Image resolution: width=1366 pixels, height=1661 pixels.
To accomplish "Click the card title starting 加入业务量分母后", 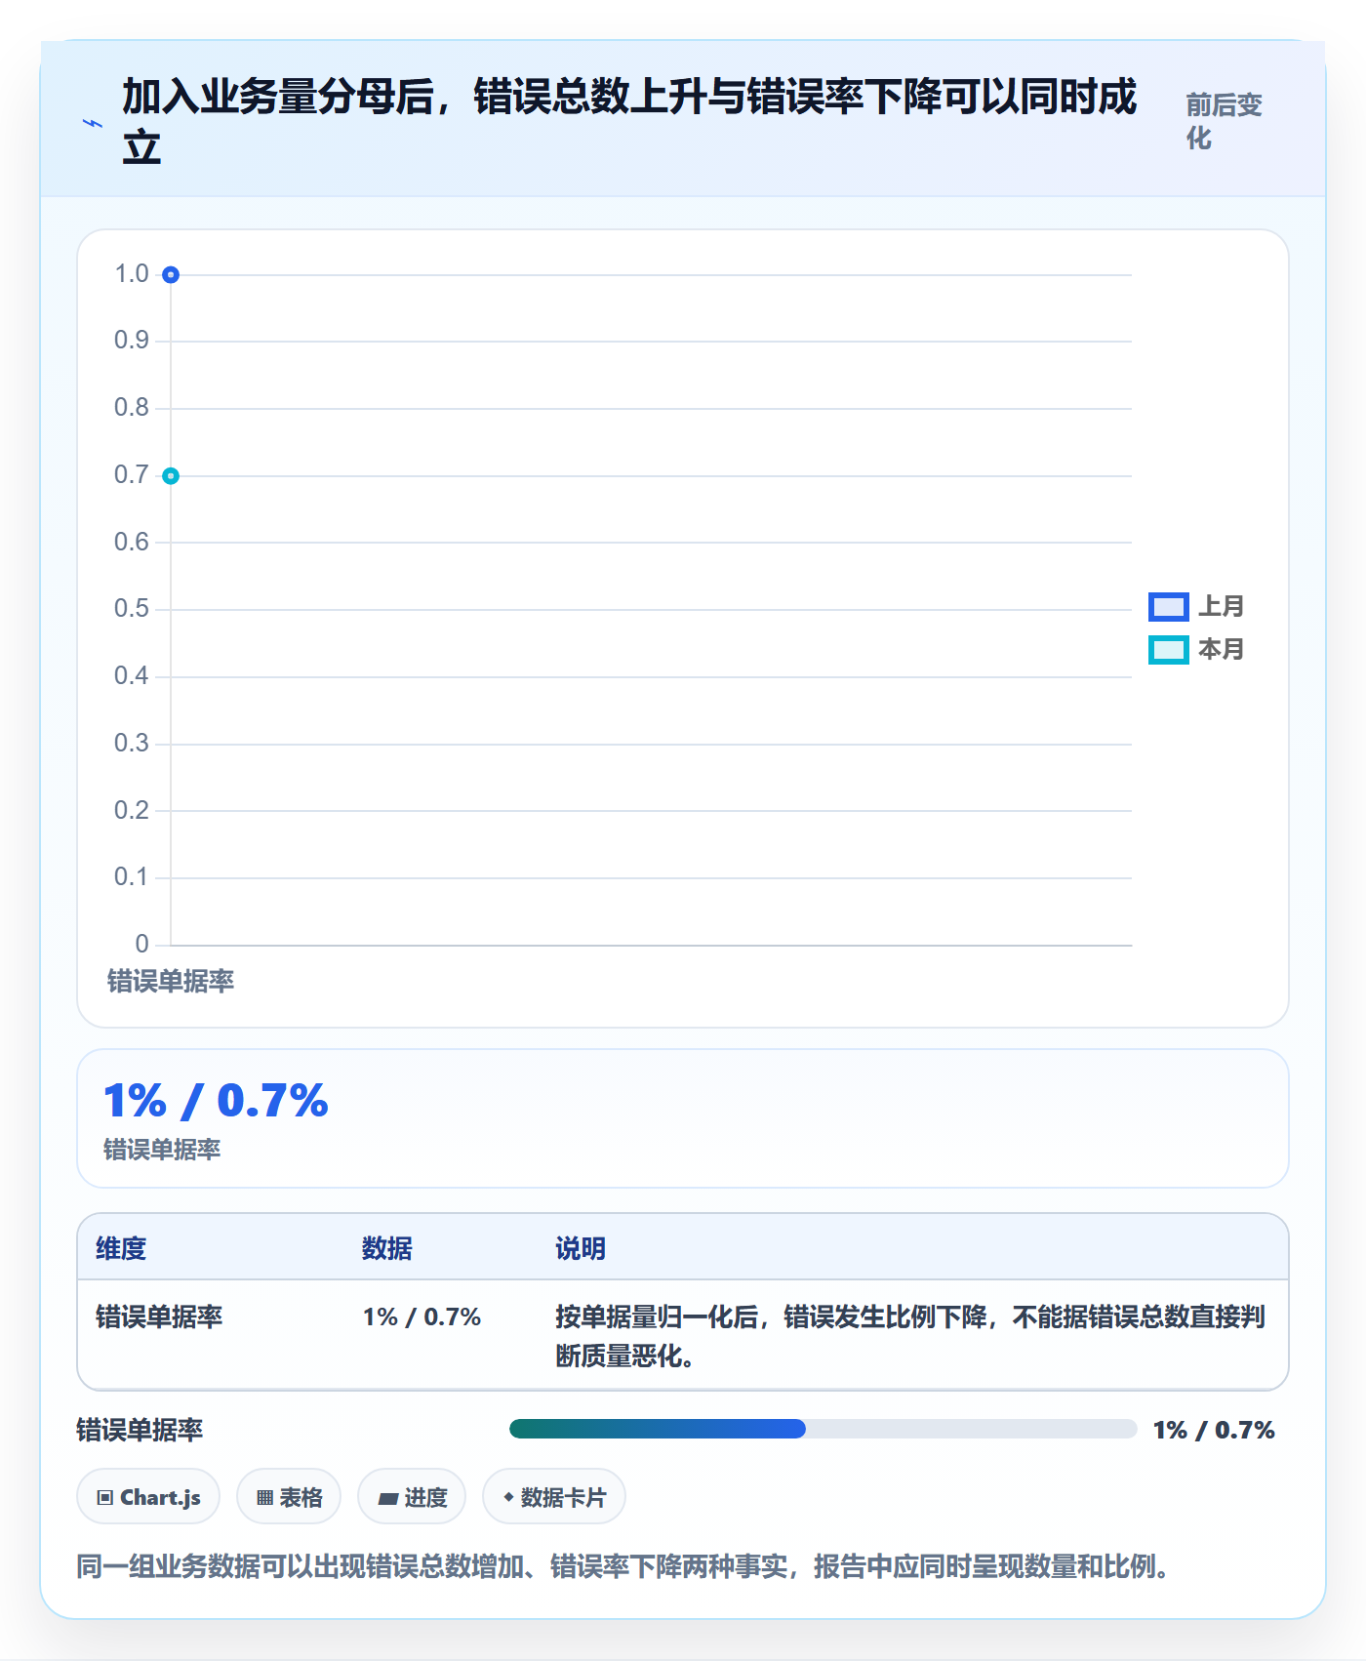I will pyautogui.click(x=629, y=122).
